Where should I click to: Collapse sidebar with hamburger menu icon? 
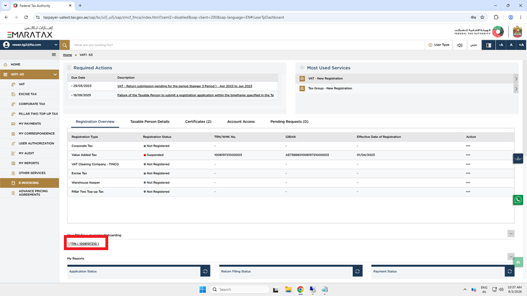click(54, 55)
